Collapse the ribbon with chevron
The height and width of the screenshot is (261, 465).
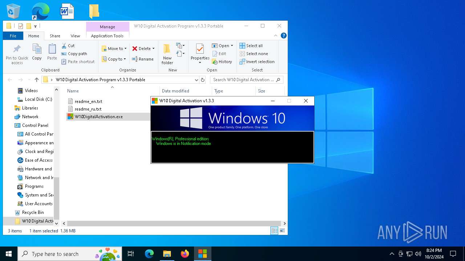coord(276,36)
